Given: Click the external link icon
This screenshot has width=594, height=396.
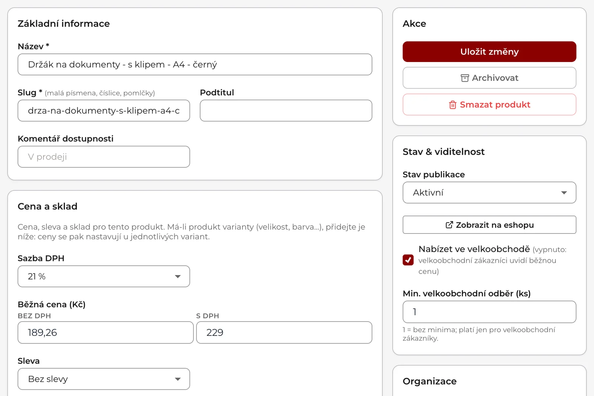Looking at the screenshot, I should pos(449,225).
